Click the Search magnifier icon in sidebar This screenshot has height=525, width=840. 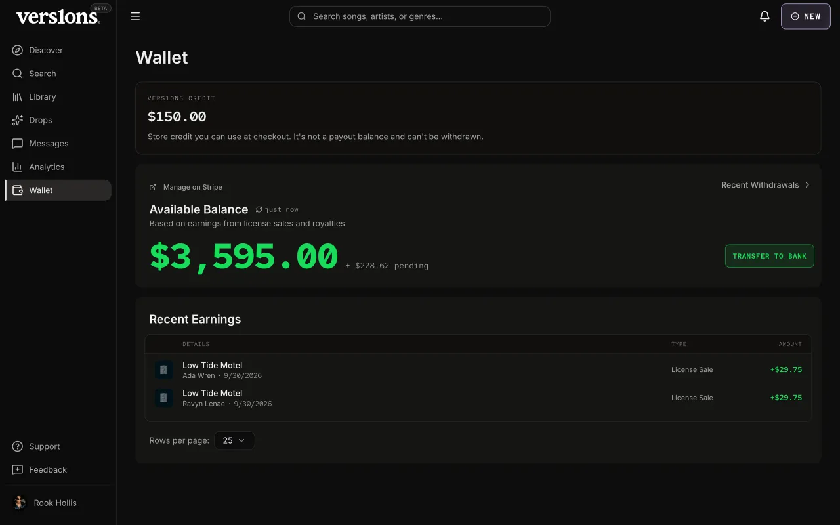[x=18, y=73]
